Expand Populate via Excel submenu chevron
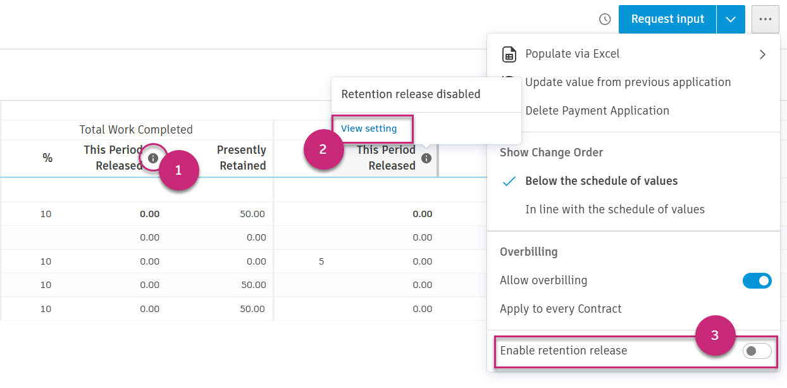787x388 pixels. [762, 54]
